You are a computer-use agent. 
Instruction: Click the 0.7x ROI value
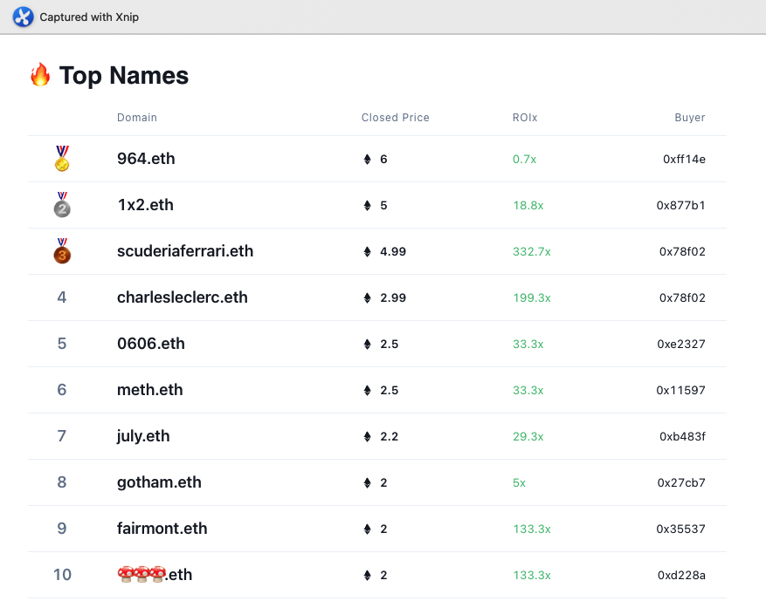tap(525, 159)
